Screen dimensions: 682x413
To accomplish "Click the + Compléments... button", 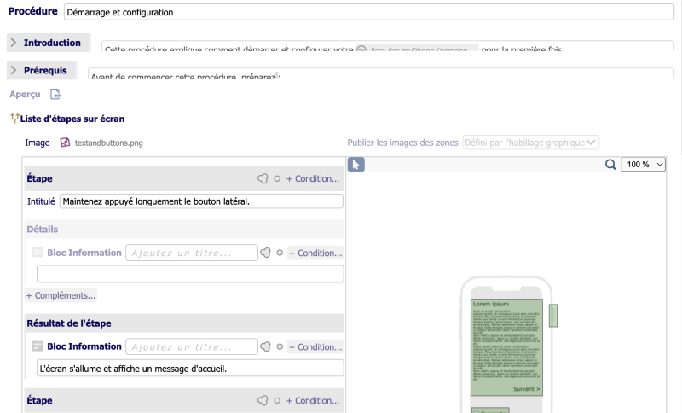I will pos(61,295).
